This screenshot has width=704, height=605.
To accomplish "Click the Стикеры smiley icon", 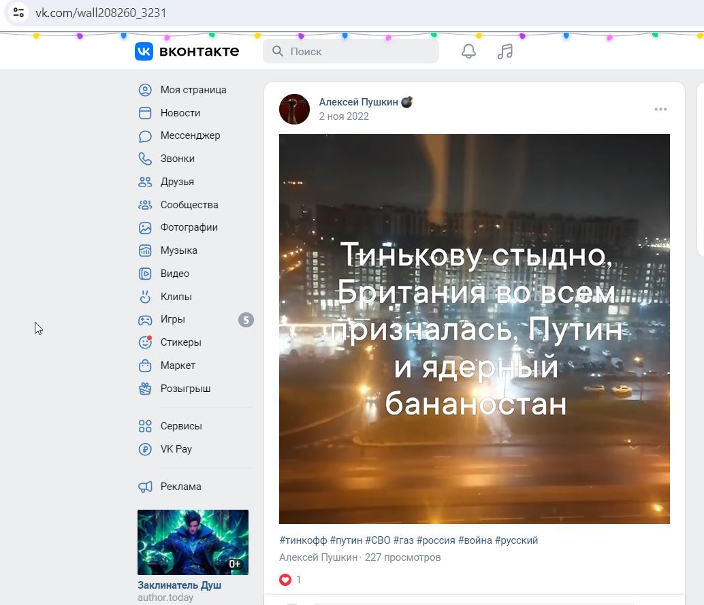I will click(145, 342).
